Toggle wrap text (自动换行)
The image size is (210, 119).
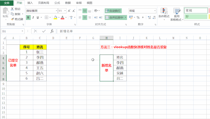[x=113, y=11]
